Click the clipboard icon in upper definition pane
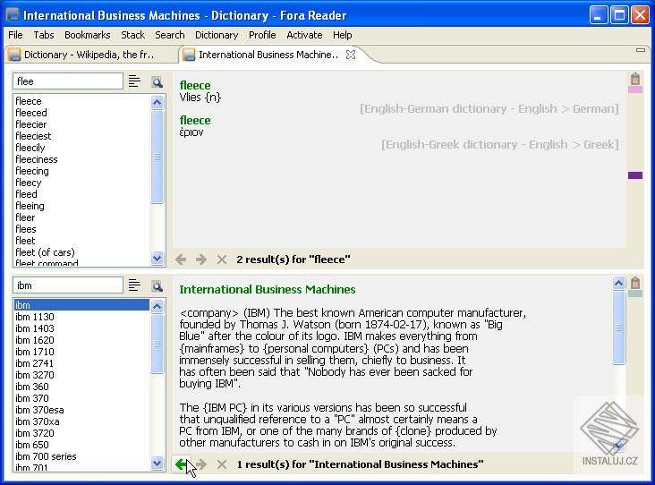Viewport: 655px width, 485px height. click(635, 79)
